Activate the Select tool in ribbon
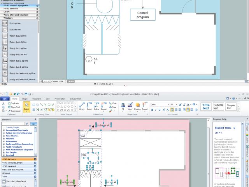Image resolution: width=249 pixels, height=187 pixels. point(26,107)
